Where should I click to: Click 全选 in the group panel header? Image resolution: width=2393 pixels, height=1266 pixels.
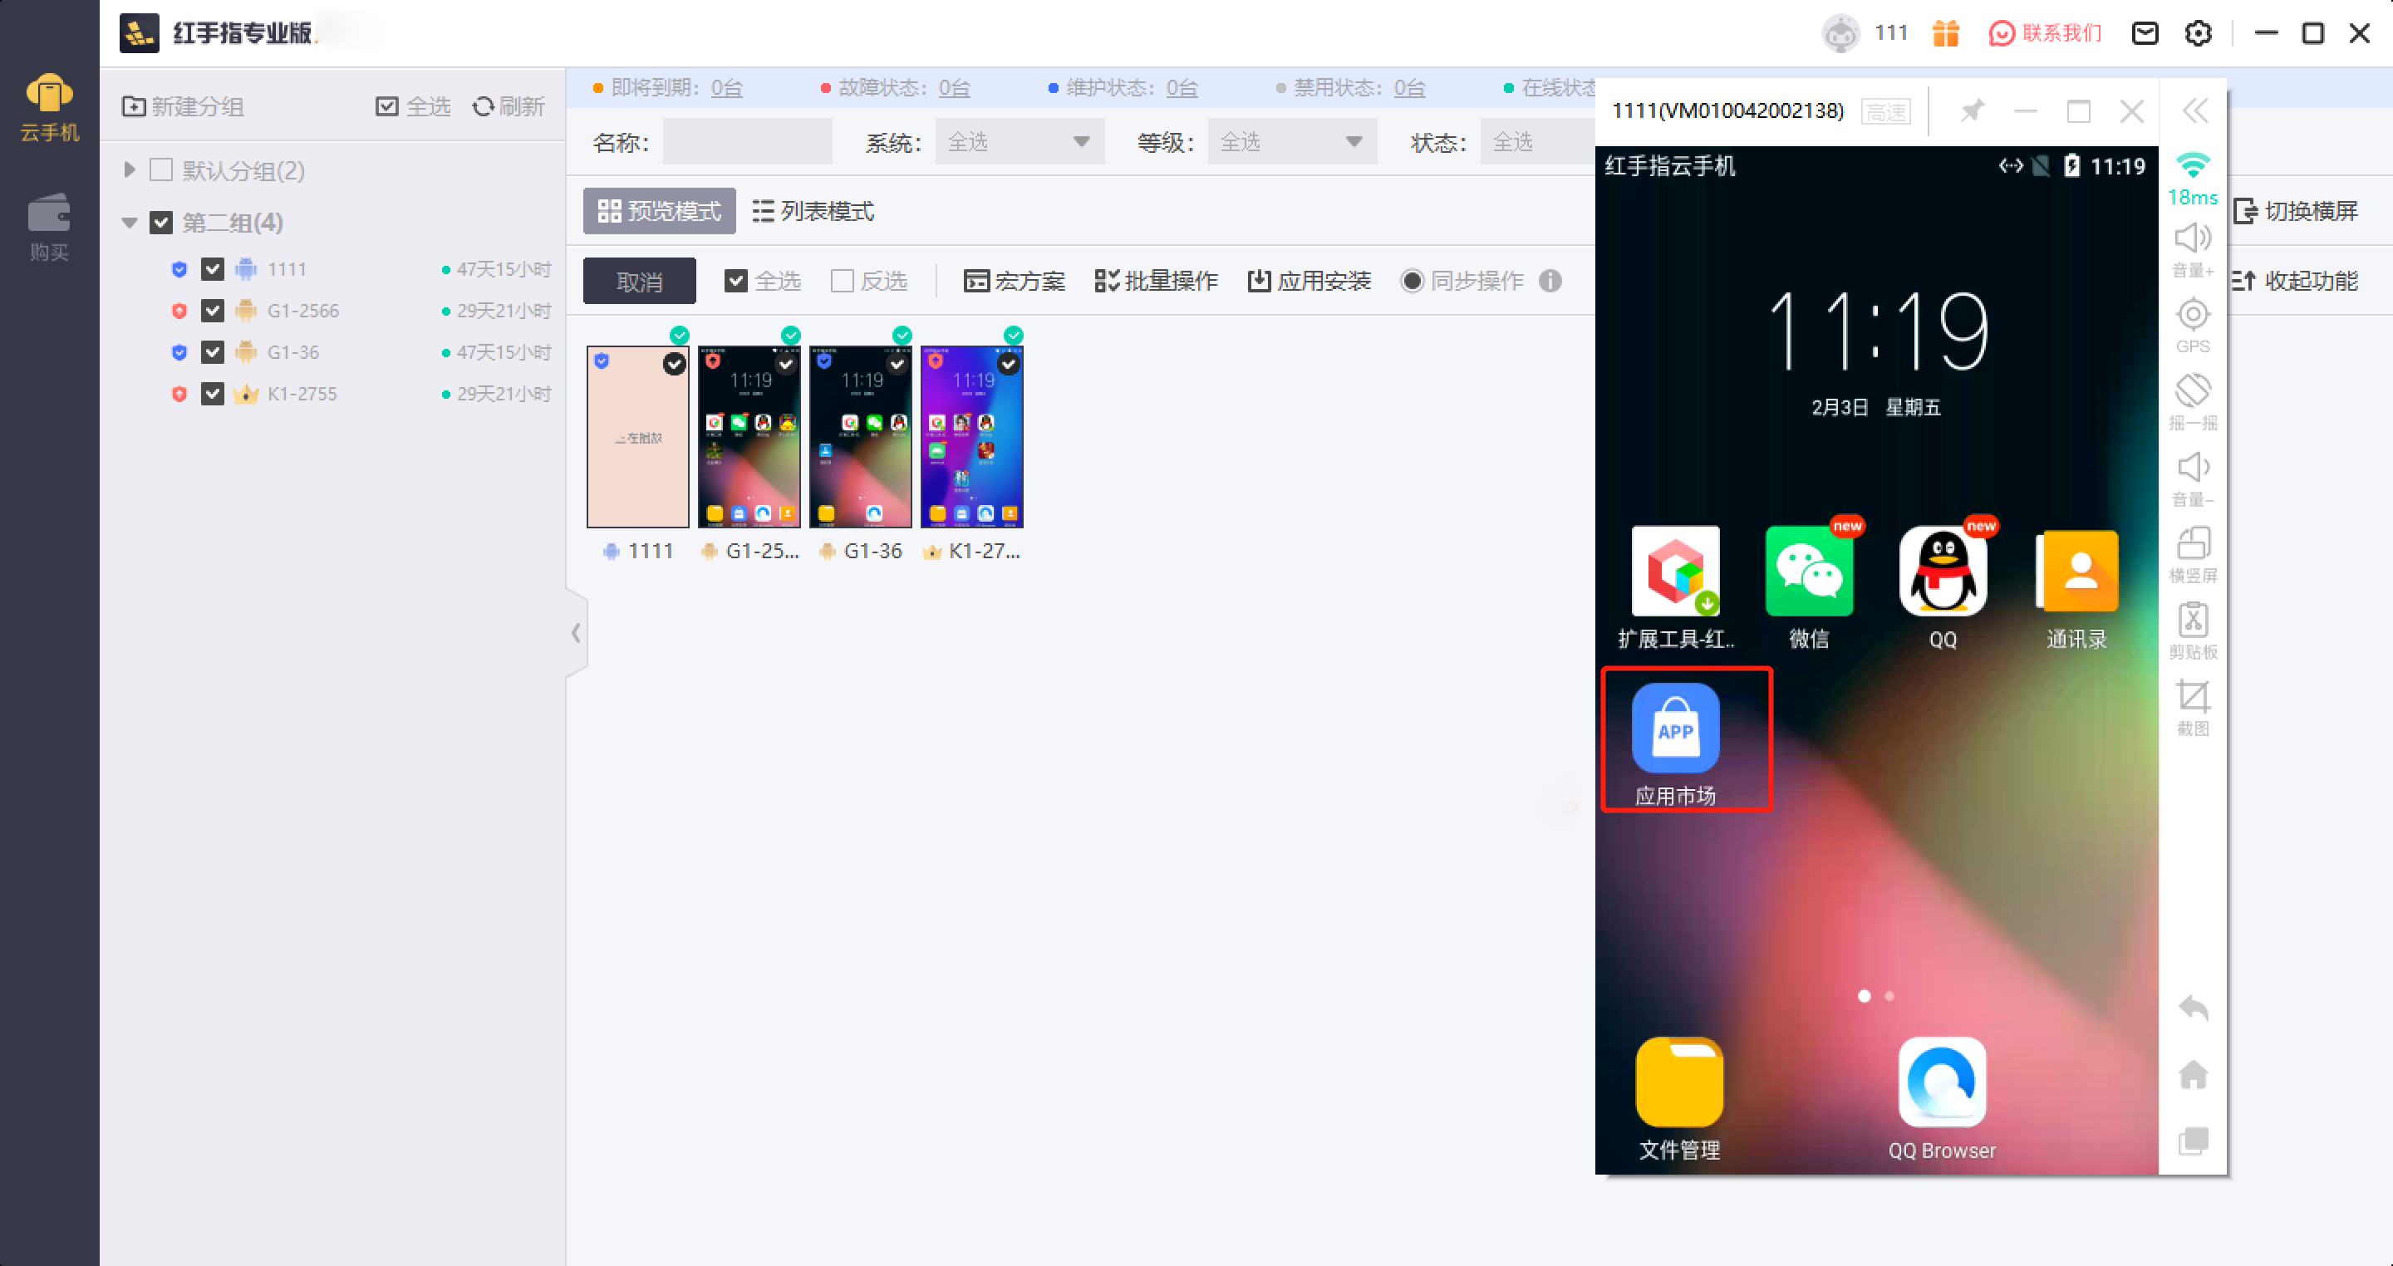tap(414, 107)
